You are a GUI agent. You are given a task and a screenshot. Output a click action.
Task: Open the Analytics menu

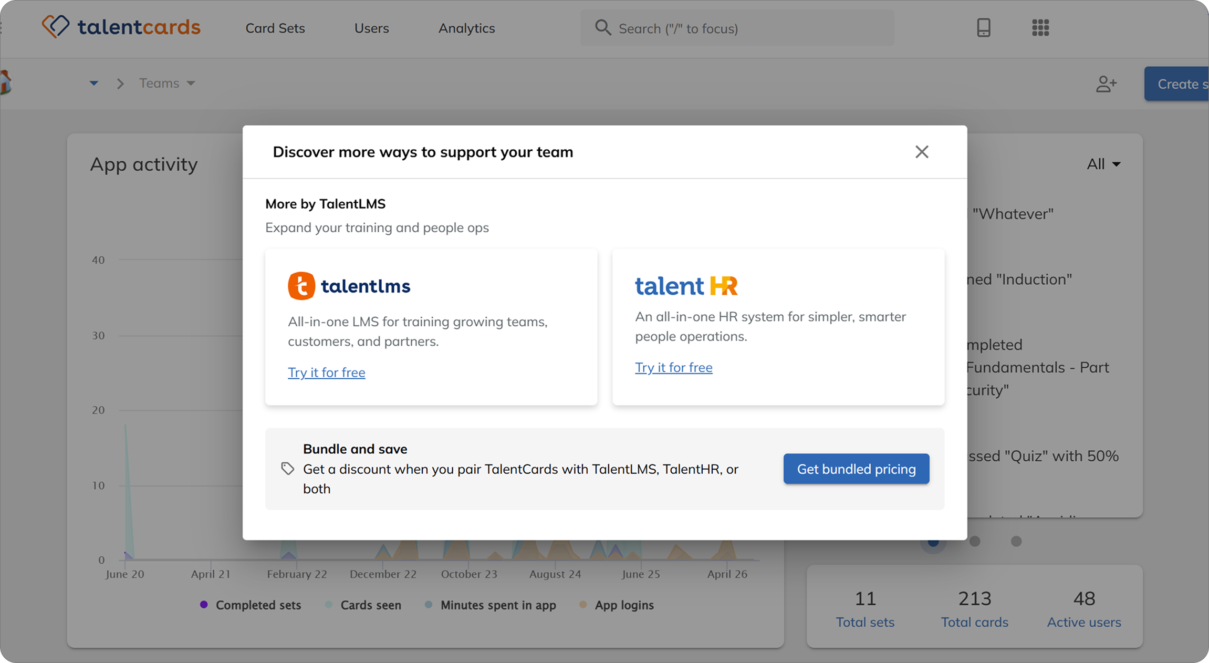point(467,28)
